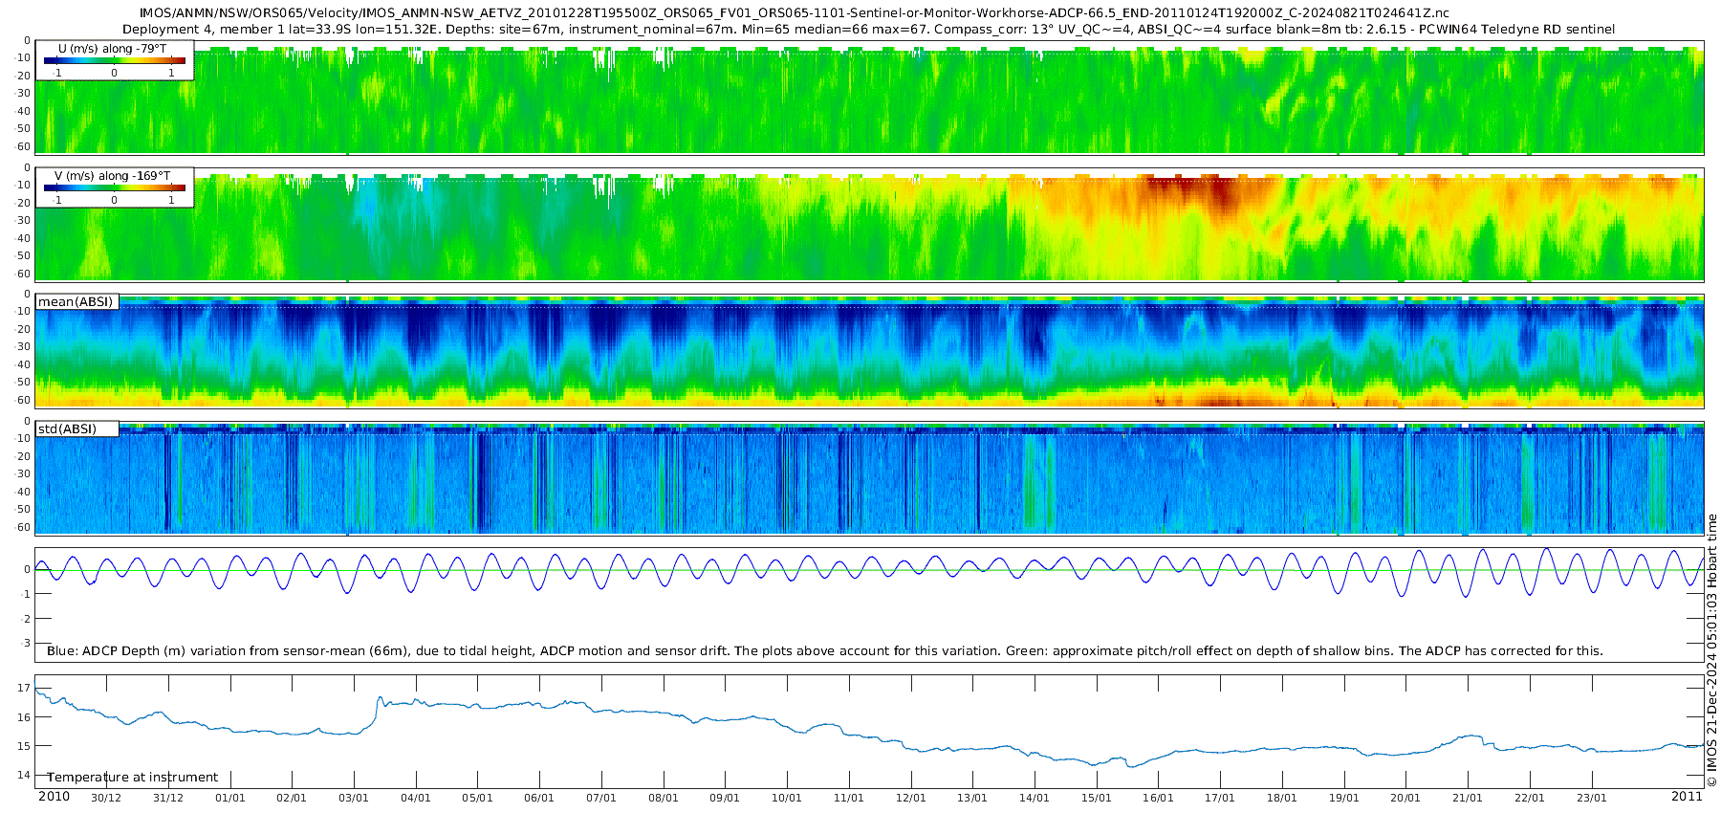
Task: Click the V velocity colorbar
Action: (x=114, y=187)
